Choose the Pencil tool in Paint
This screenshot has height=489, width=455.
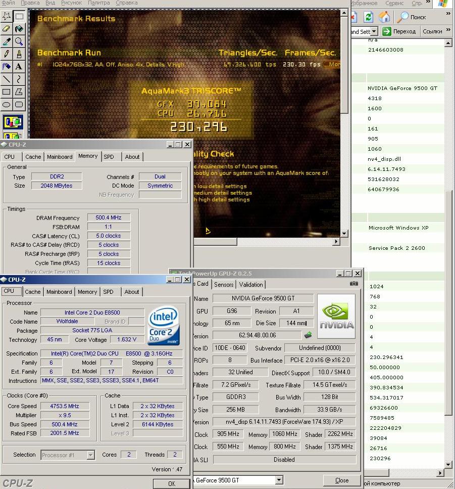click(x=7, y=54)
